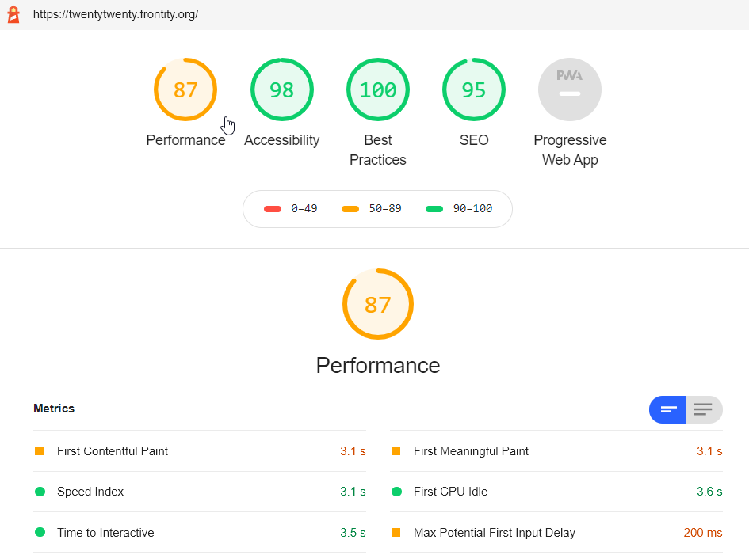The height and width of the screenshot is (555, 749).
Task: Click the SEO score gauge showing 95
Action: coord(474,89)
